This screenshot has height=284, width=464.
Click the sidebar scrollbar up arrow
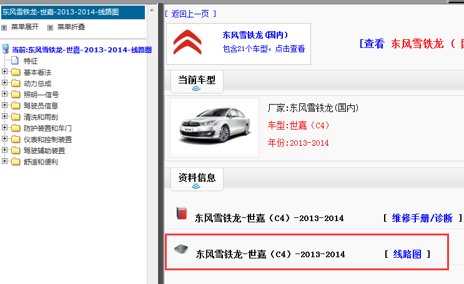click(x=152, y=11)
